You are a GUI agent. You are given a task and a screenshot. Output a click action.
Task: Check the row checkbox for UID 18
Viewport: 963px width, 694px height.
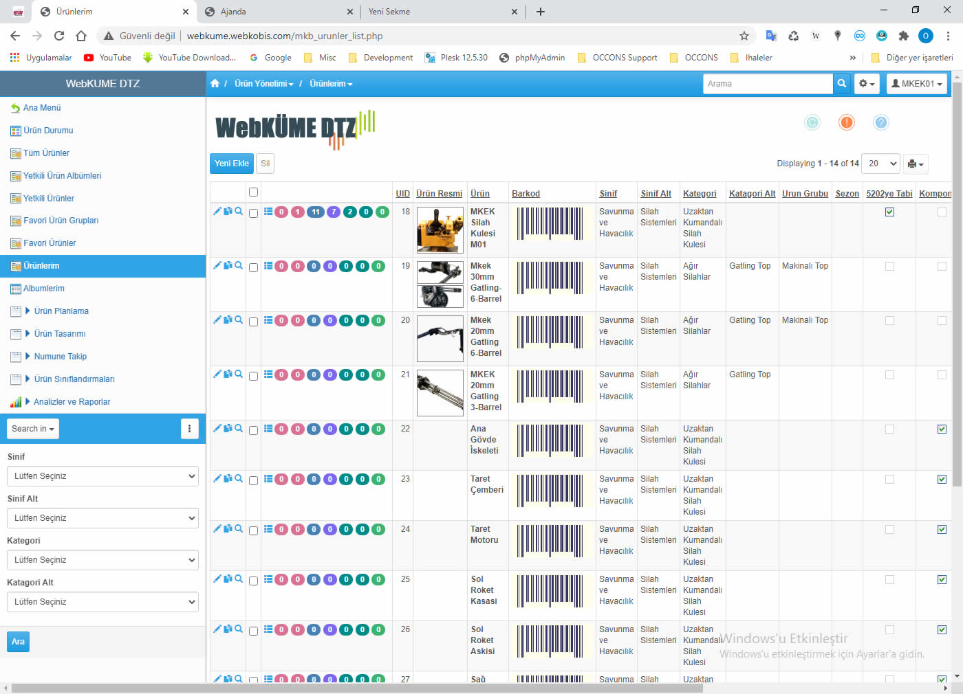pyautogui.click(x=253, y=214)
